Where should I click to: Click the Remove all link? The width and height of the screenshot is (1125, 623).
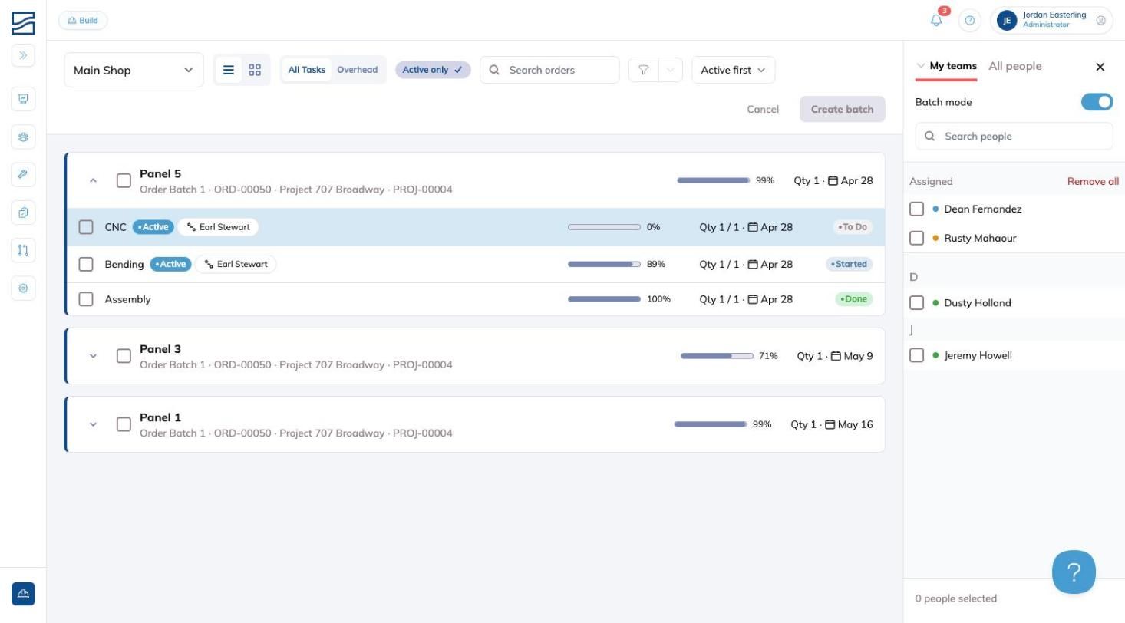1093,182
